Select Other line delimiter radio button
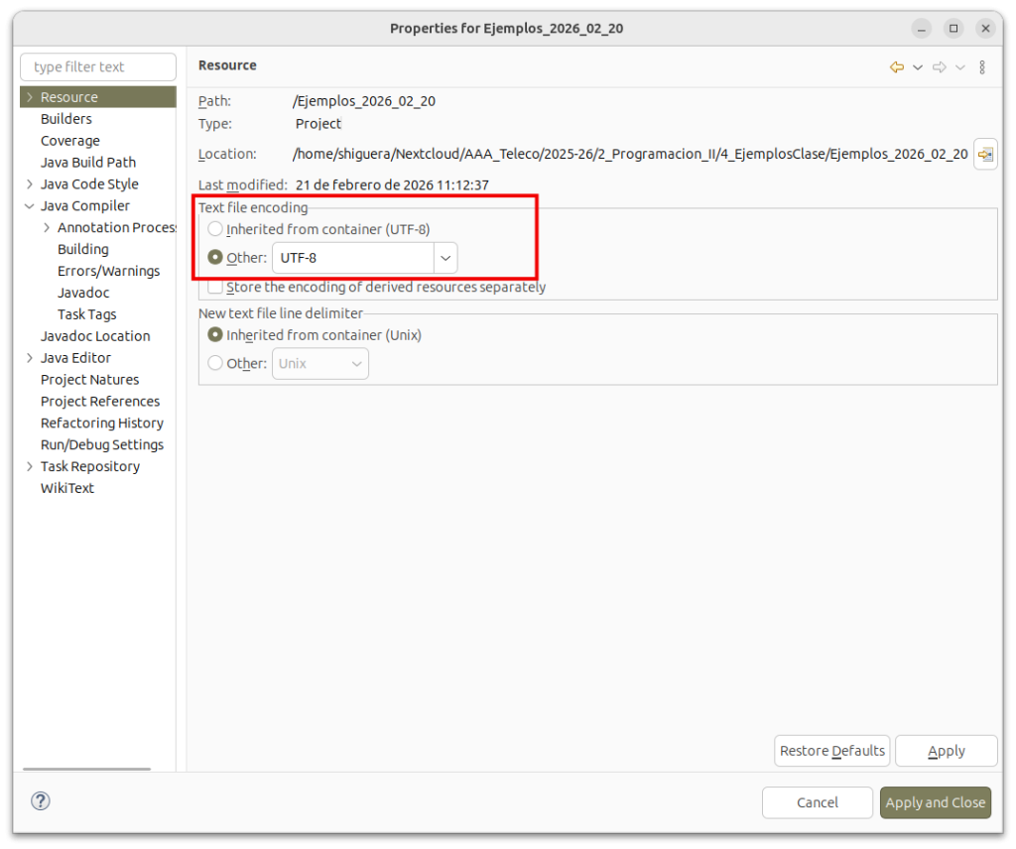Screen dimensions: 1016x849 tap(215, 364)
